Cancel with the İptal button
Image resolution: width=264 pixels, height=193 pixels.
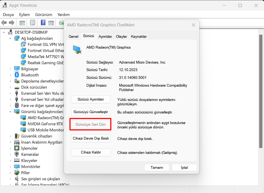coord(184,167)
